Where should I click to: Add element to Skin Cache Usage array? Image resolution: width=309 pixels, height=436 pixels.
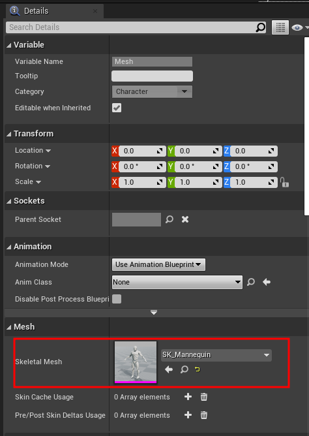188,397
